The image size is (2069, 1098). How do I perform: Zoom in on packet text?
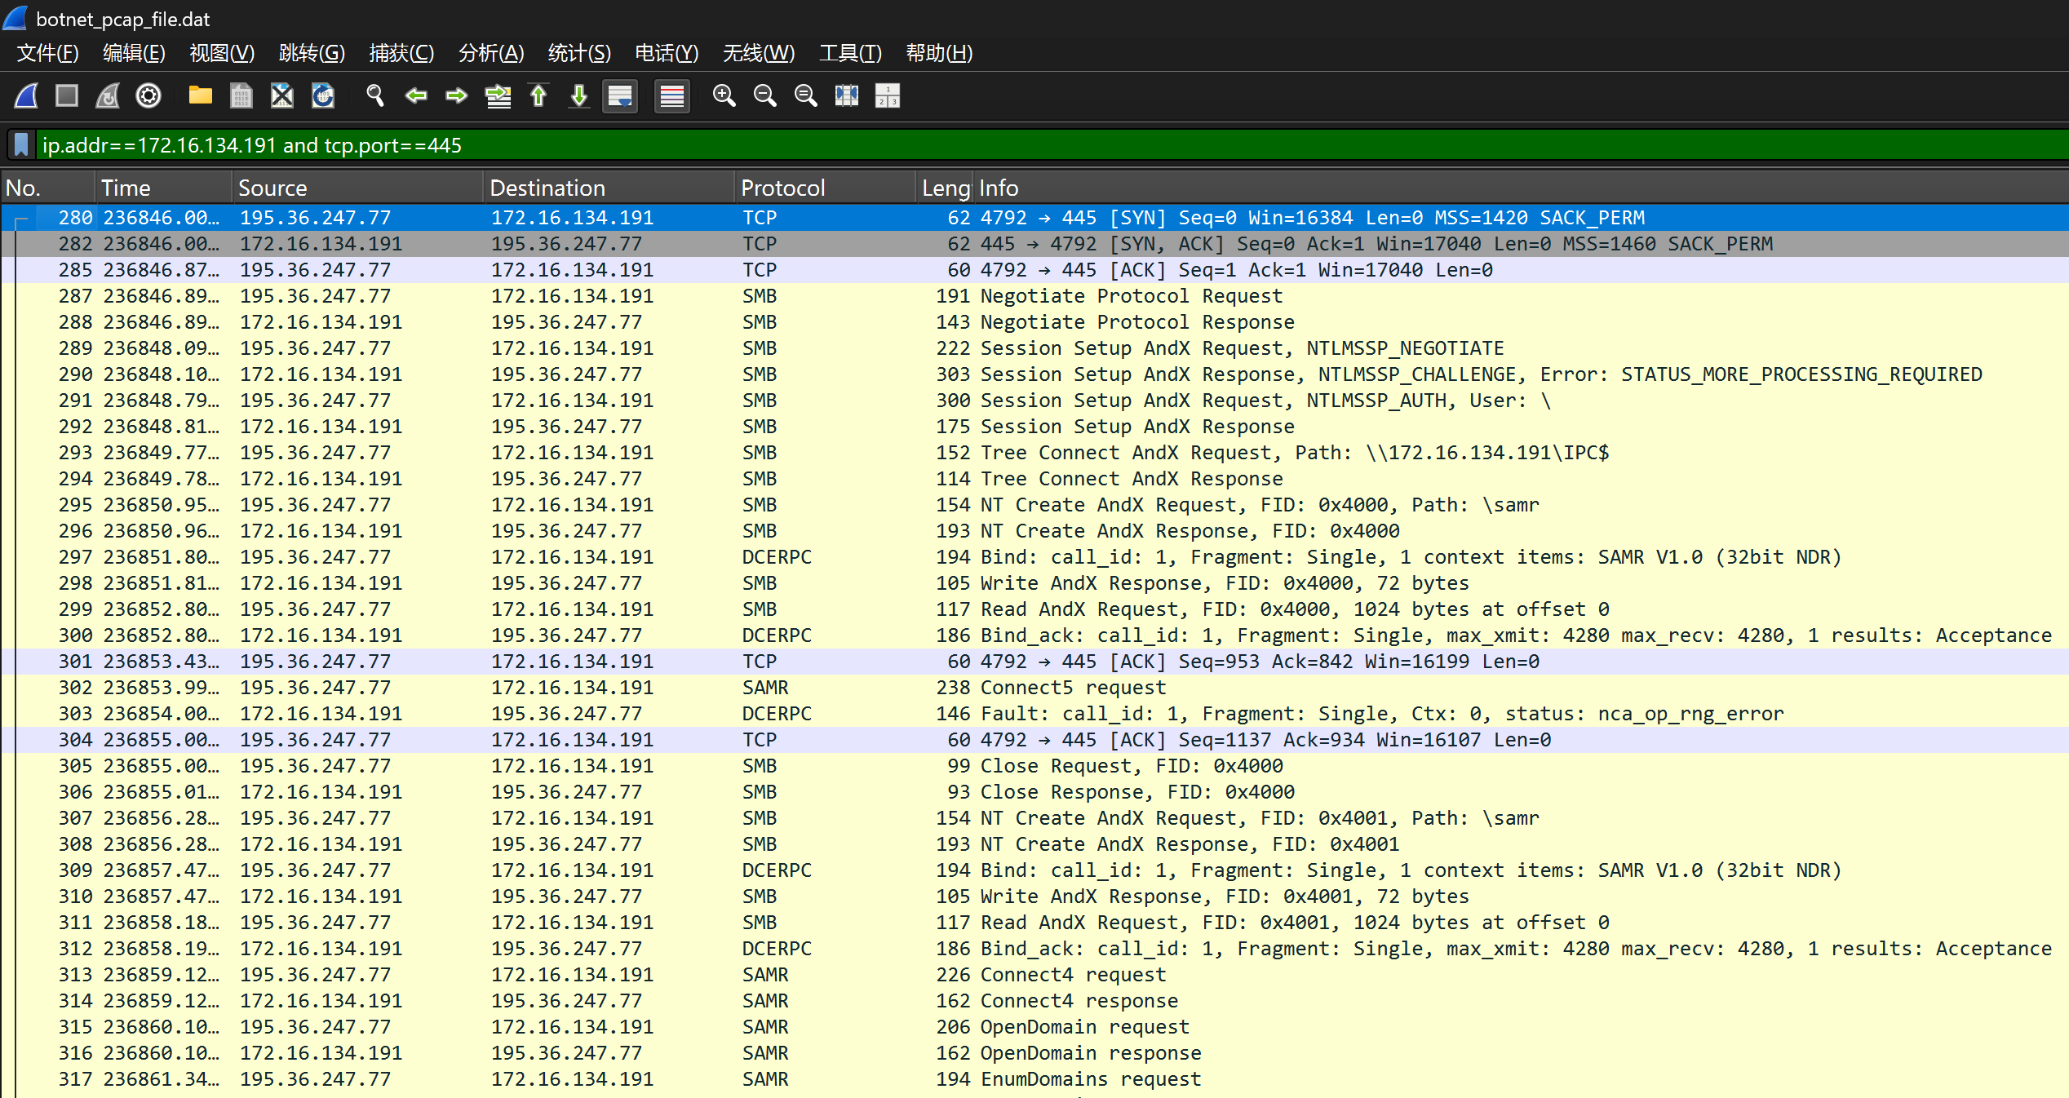pos(724,96)
